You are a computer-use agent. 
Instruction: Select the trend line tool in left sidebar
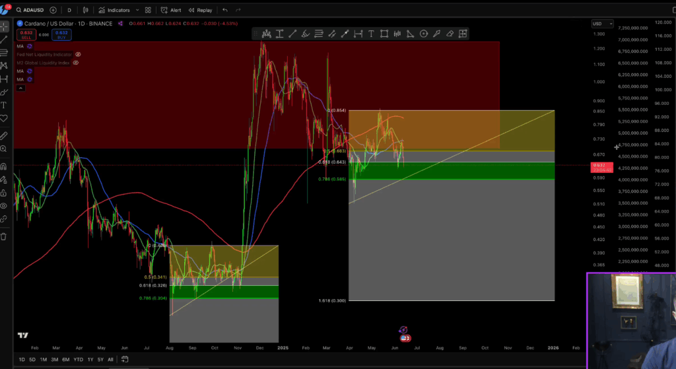point(4,40)
